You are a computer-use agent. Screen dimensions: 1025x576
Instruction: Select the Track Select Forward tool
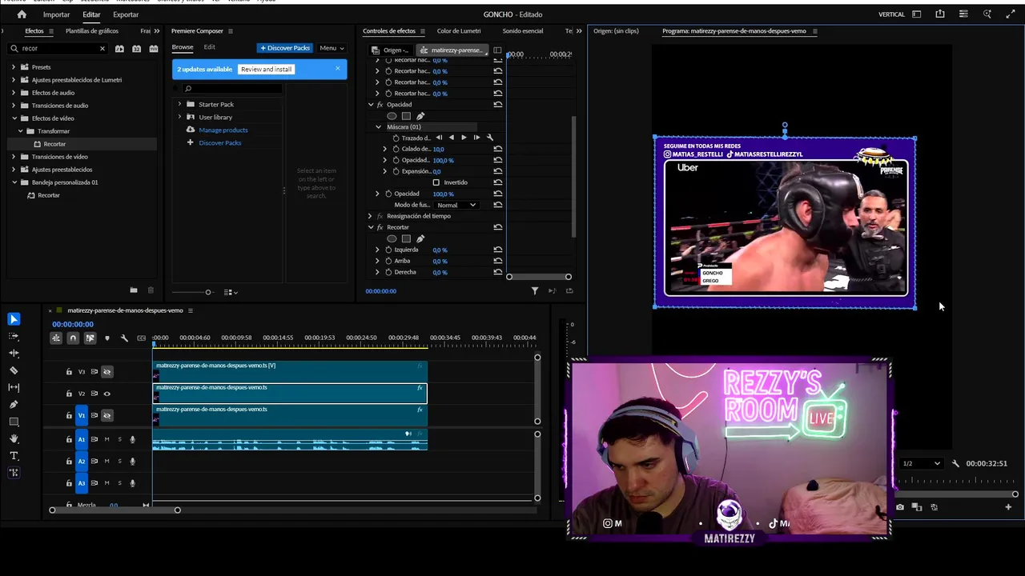click(14, 336)
